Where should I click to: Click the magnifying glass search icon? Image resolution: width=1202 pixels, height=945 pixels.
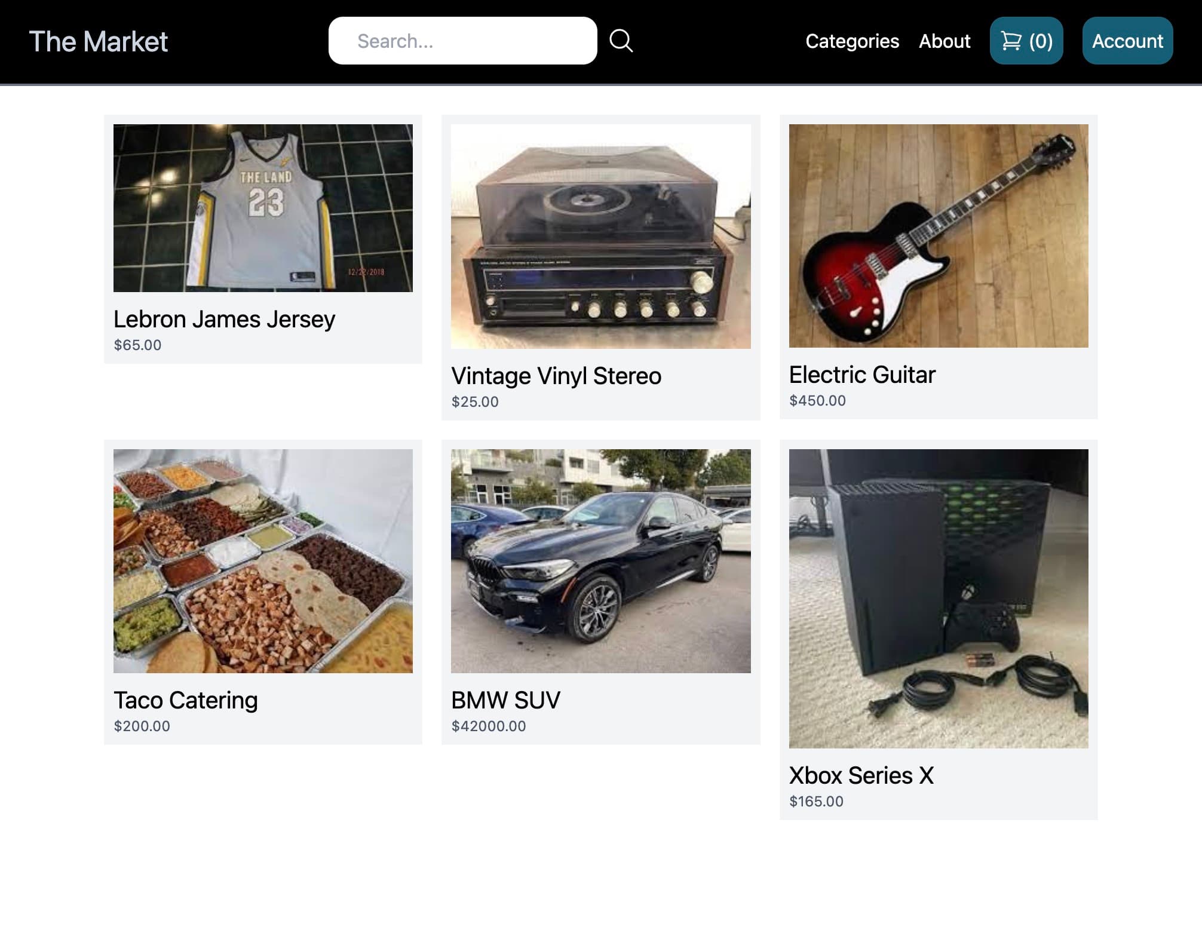[621, 41]
